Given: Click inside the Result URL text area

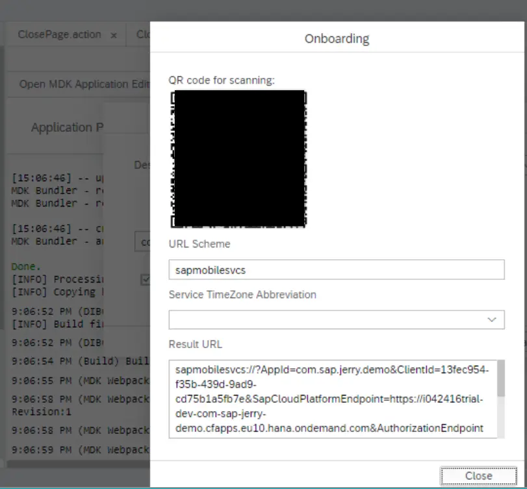Looking at the screenshot, I should tap(333, 399).
